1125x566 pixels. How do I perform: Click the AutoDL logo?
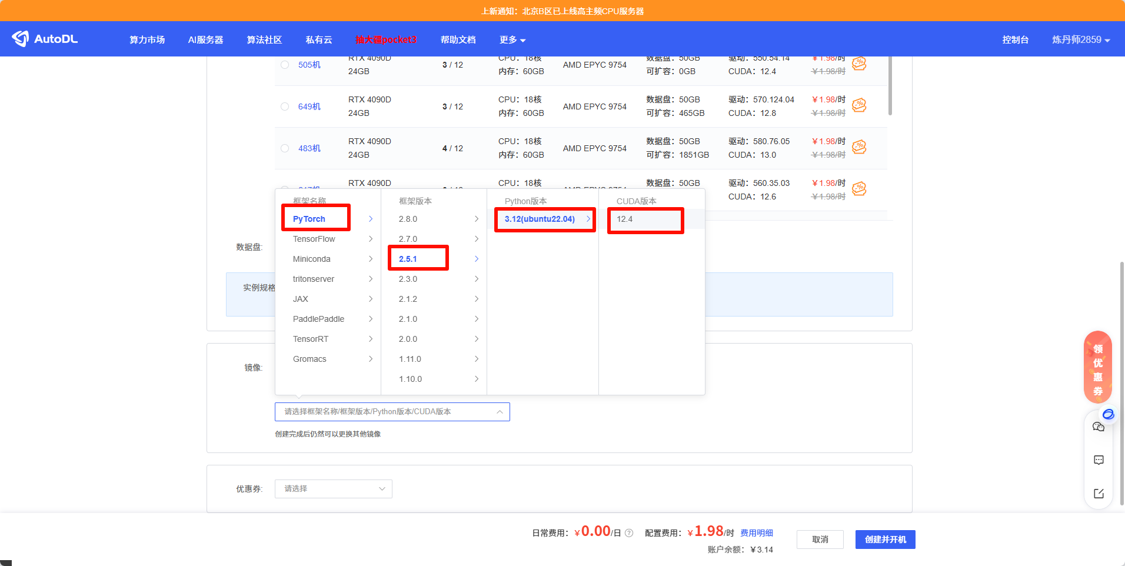pos(45,39)
